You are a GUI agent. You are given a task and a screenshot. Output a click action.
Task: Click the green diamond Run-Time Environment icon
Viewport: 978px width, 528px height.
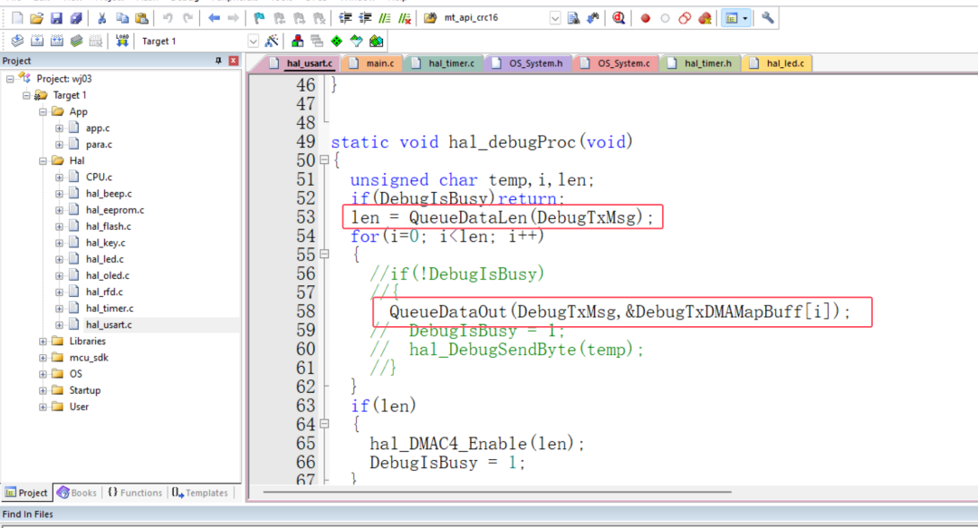click(336, 41)
